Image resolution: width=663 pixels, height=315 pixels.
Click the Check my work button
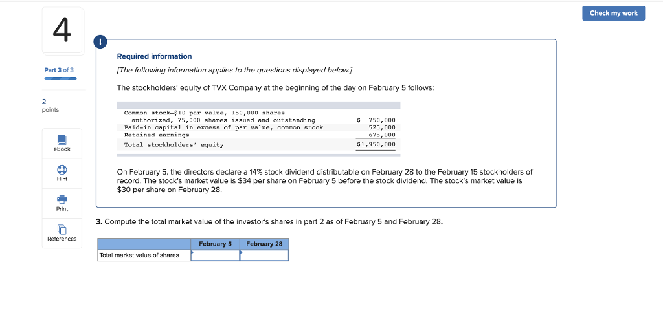point(614,13)
